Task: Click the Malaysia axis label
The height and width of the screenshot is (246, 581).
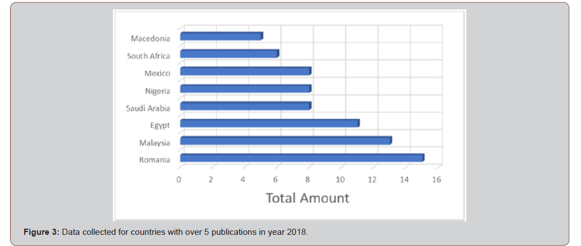Action: point(155,143)
